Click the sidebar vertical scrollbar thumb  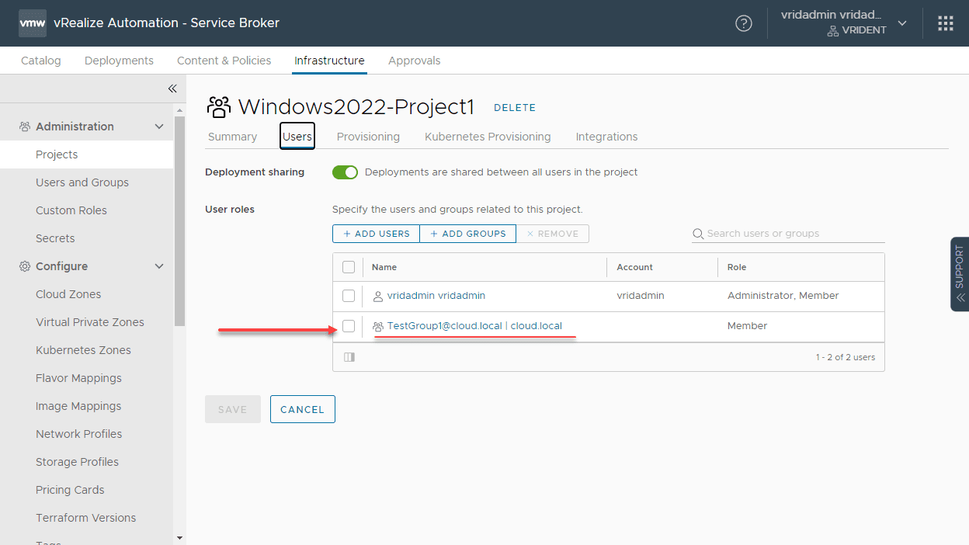pos(180,221)
